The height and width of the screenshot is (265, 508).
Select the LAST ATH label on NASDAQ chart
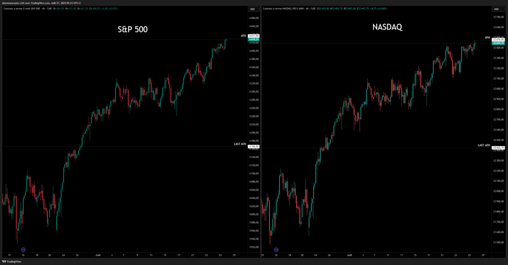[484, 145]
